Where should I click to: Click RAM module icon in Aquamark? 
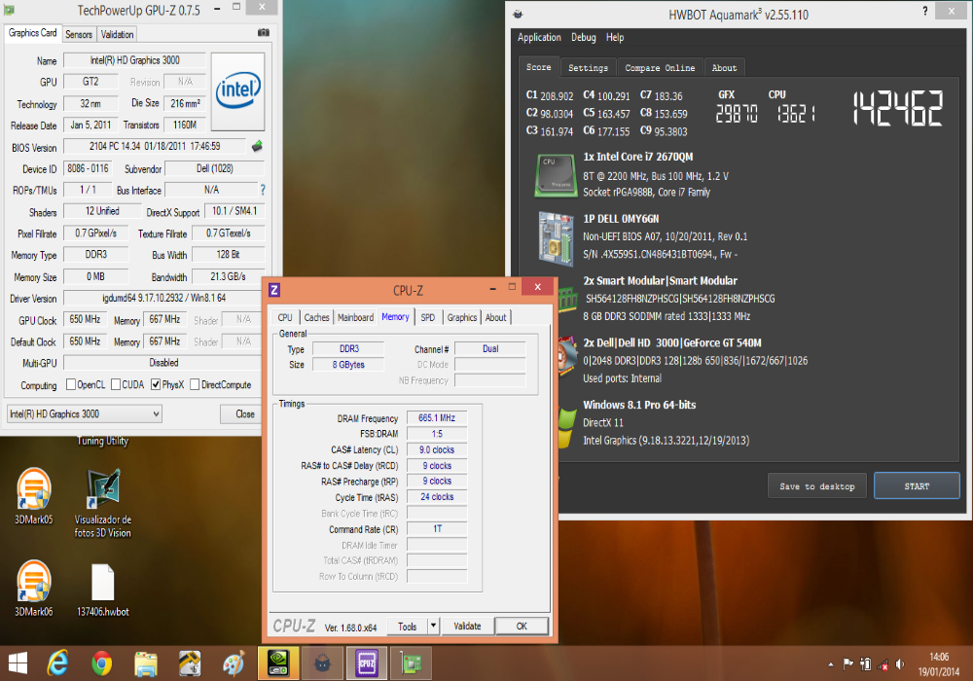tap(568, 299)
